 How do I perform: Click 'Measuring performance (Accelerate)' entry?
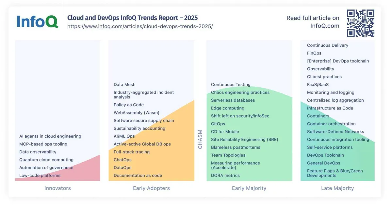(236, 165)
